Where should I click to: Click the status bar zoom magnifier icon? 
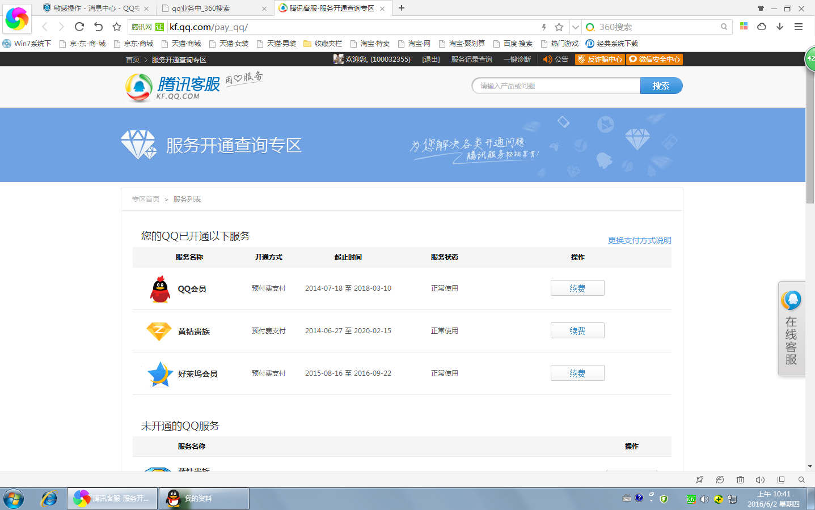point(801,480)
